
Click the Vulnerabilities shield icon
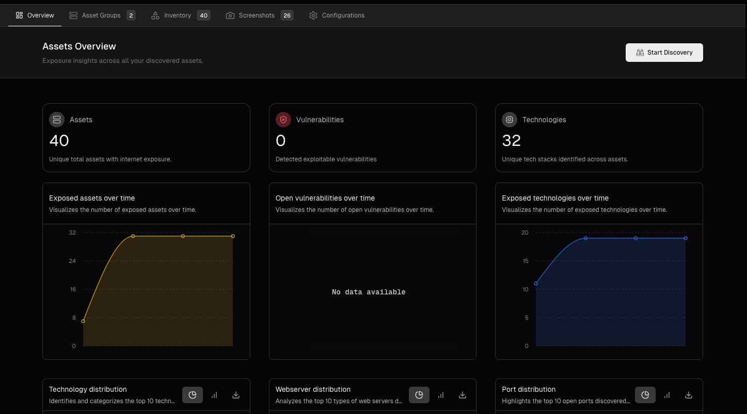point(283,120)
